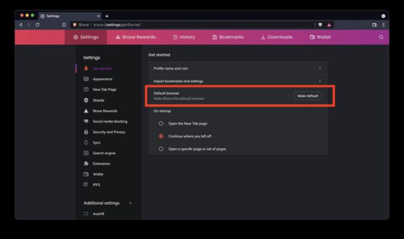Image resolution: width=404 pixels, height=239 pixels.
Task: Expand the 'Profile name and icon' row
Action: click(238, 68)
